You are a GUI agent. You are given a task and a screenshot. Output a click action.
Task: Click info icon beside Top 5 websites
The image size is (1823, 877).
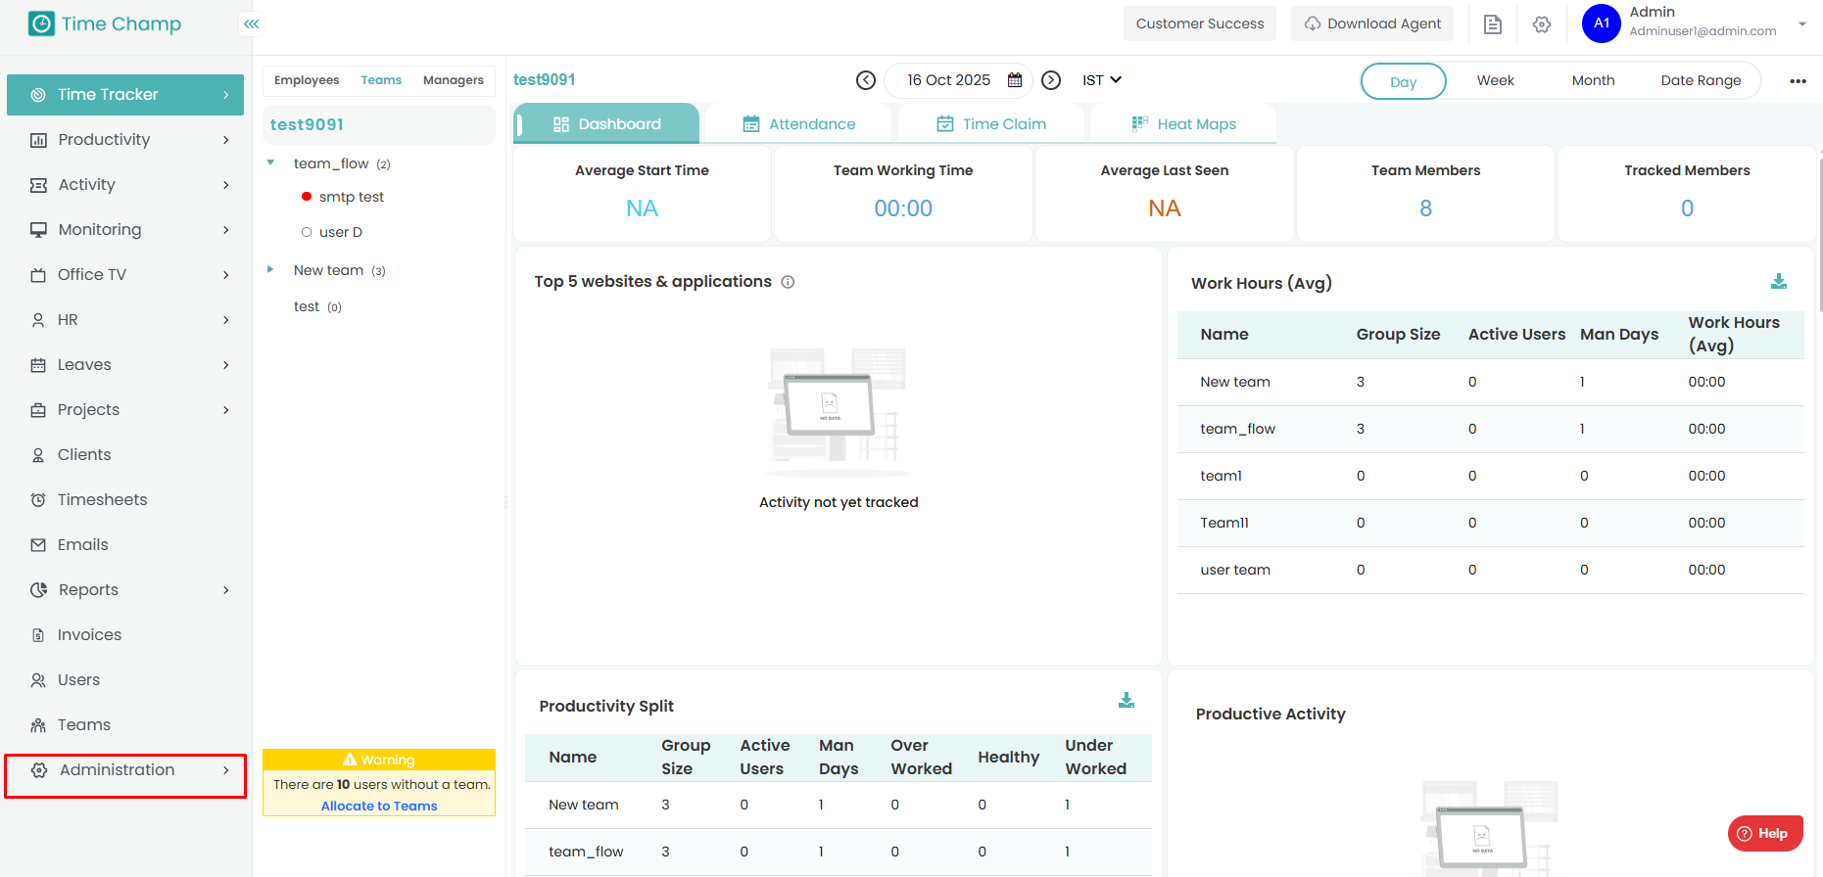788,282
